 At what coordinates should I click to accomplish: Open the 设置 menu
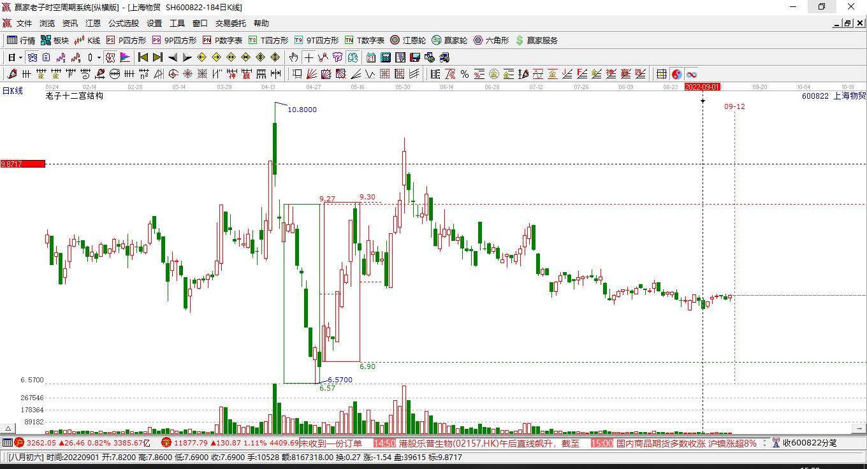coord(154,23)
